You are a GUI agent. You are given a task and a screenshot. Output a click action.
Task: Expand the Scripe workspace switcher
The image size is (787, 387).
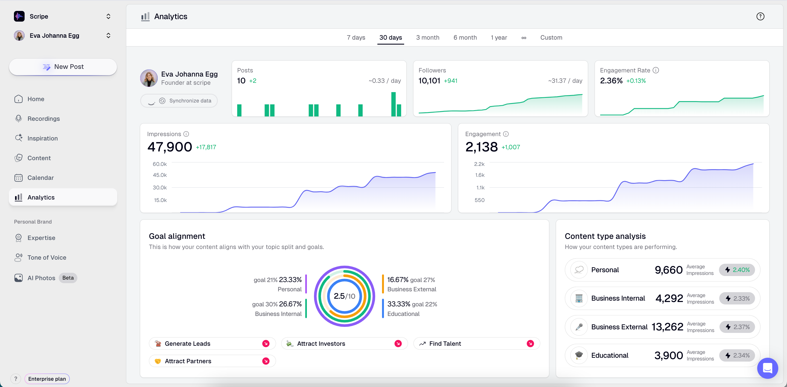[x=108, y=16]
